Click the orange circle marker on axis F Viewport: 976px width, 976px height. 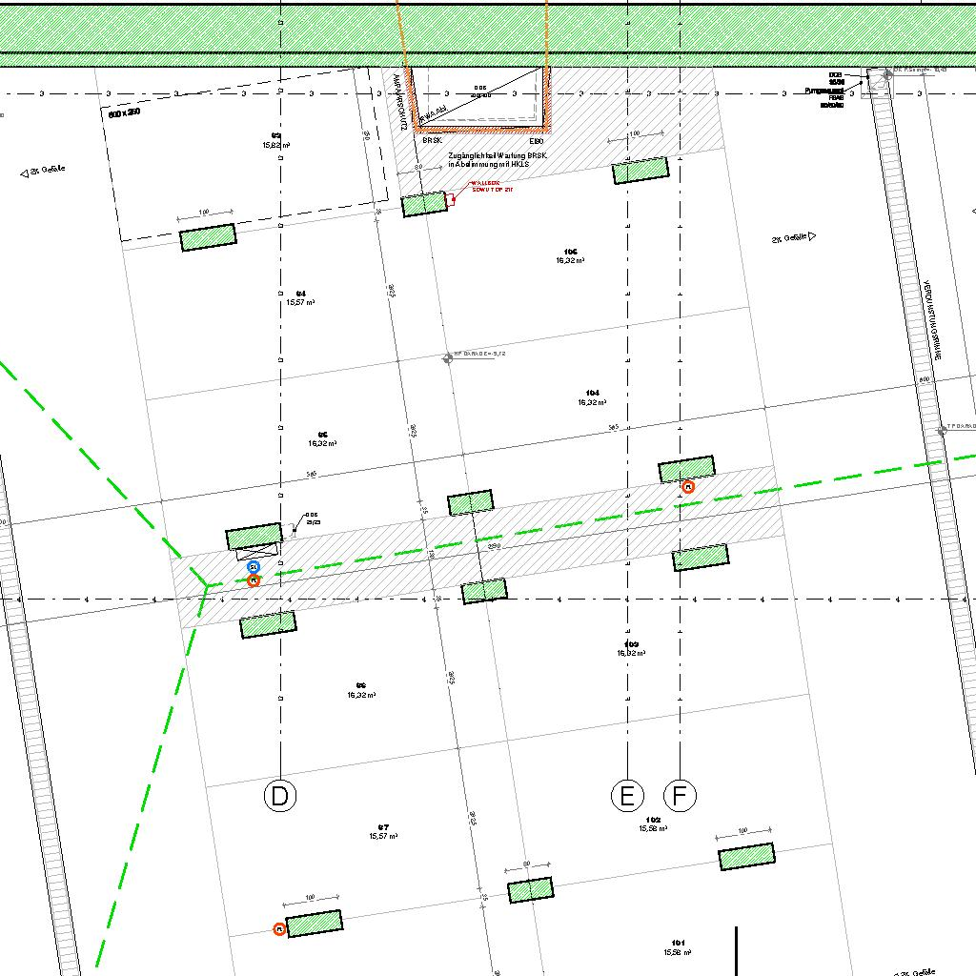pos(688,486)
